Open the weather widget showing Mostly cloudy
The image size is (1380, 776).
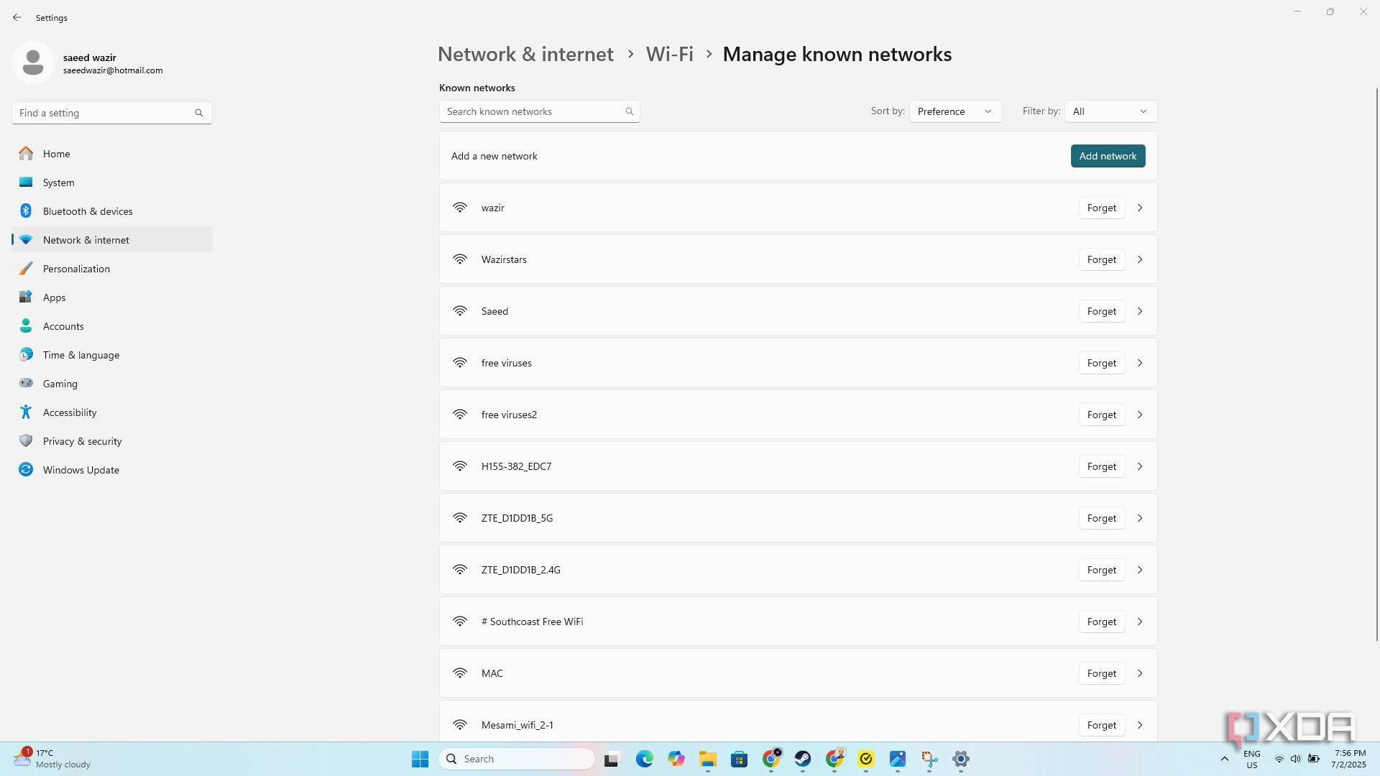(x=52, y=759)
